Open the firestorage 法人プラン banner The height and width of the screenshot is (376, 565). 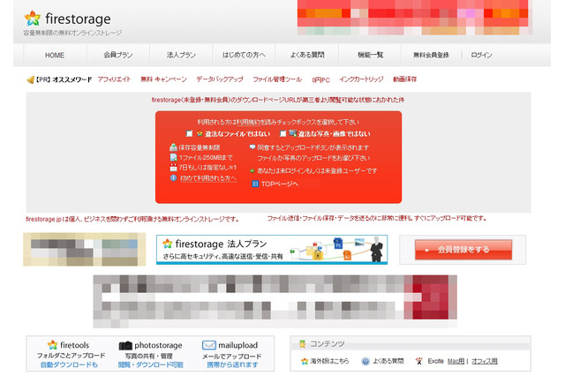[272, 250]
